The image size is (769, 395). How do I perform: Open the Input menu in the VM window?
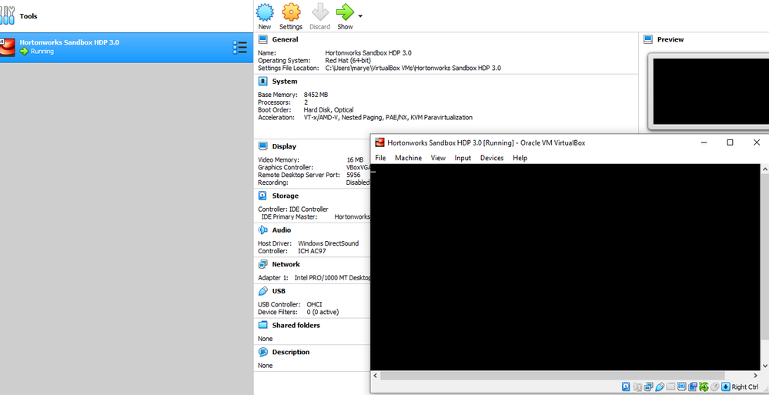coord(463,158)
